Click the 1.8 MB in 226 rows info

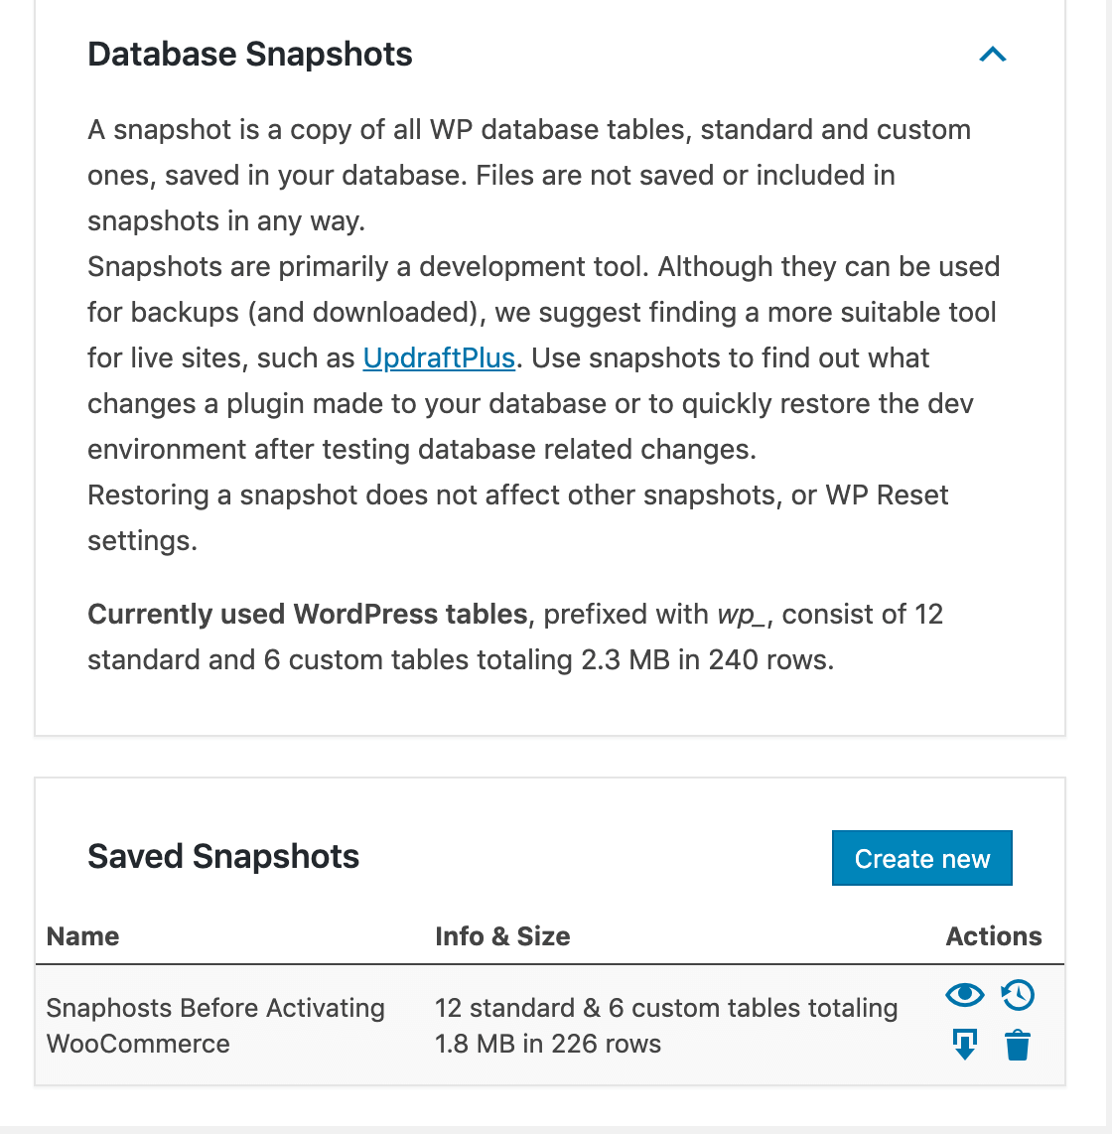click(548, 1044)
